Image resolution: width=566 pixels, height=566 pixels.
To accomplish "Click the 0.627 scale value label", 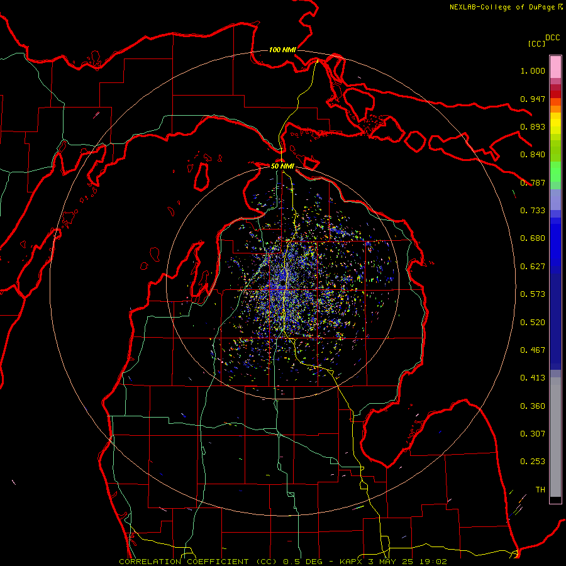I will pos(533,267).
